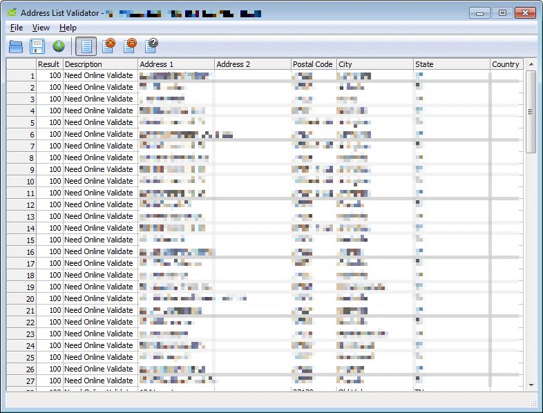
Task: Maximize the Address List Validator window
Action: (502, 12)
